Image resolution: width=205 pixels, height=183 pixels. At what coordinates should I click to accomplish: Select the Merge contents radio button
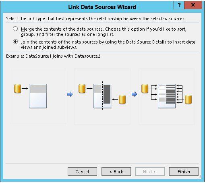pyautogui.click(x=15, y=29)
